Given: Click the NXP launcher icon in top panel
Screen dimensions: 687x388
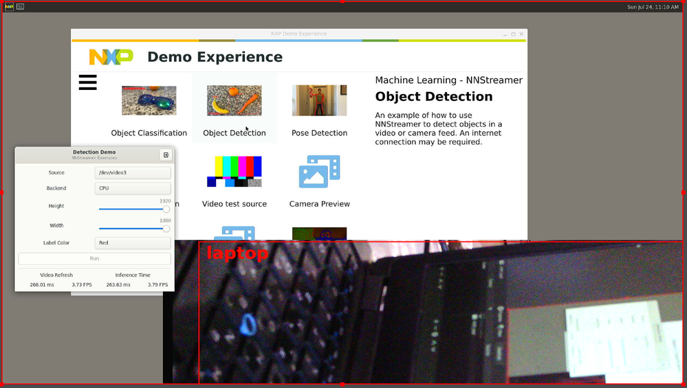Looking at the screenshot, I should [9, 7].
